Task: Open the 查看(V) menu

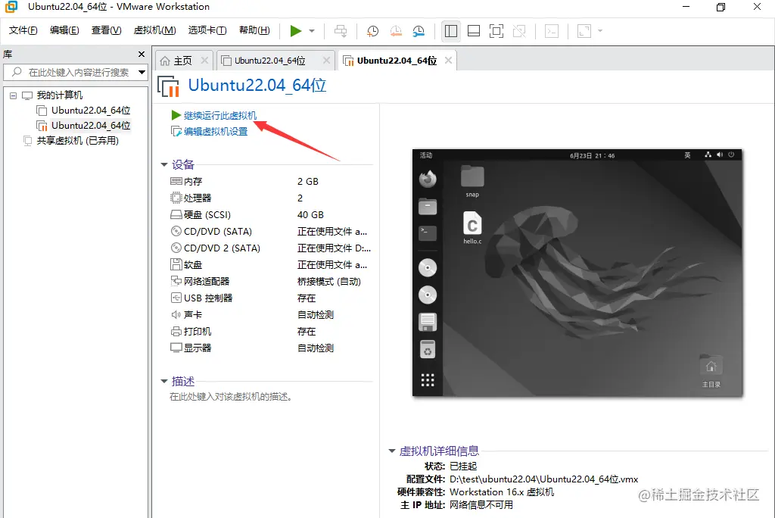Action: [x=106, y=30]
